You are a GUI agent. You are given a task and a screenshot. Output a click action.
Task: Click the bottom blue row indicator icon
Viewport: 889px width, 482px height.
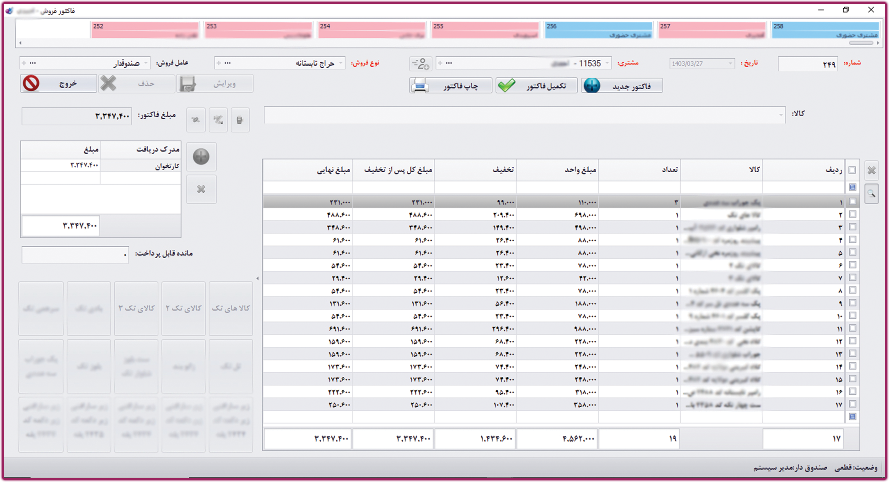click(852, 417)
